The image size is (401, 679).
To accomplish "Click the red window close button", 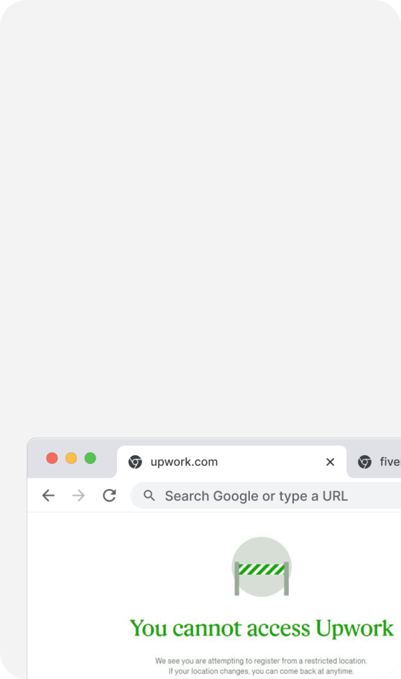I will (51, 458).
